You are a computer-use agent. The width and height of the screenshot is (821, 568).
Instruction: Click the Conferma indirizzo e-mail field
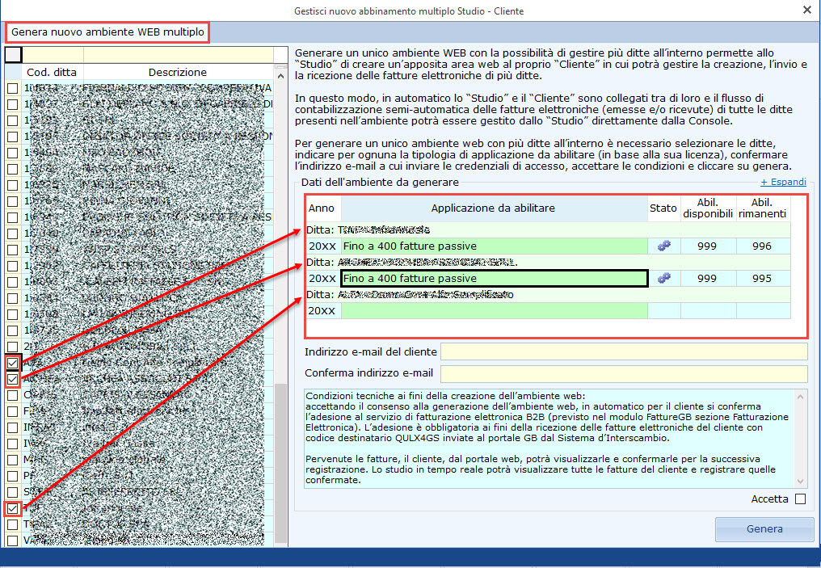(624, 373)
